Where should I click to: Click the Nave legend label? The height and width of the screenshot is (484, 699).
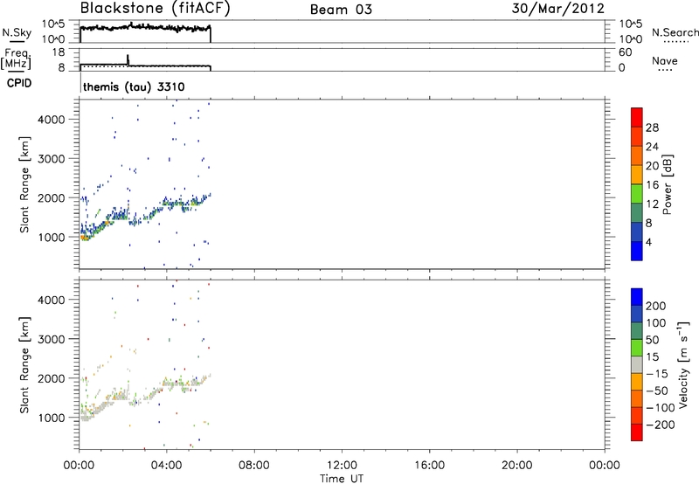tap(665, 60)
